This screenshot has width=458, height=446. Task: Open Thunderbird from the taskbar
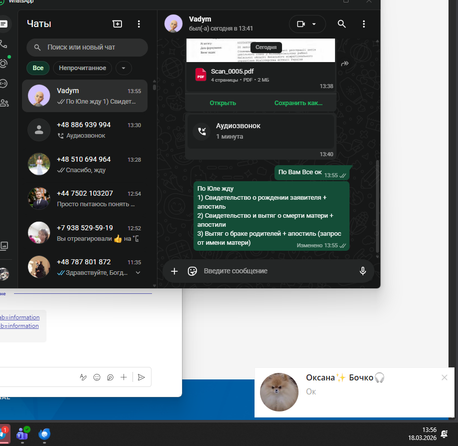click(44, 434)
